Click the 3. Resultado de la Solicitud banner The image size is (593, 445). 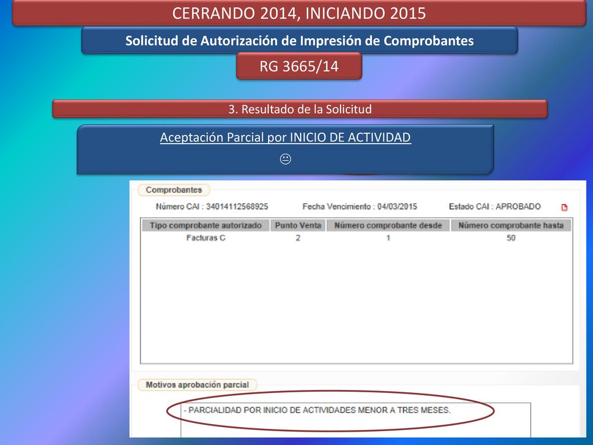(300, 109)
